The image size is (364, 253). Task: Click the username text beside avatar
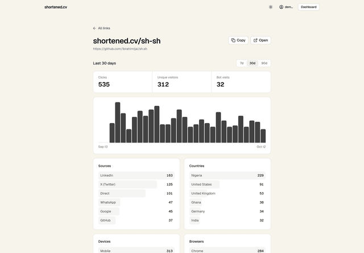(289, 7)
